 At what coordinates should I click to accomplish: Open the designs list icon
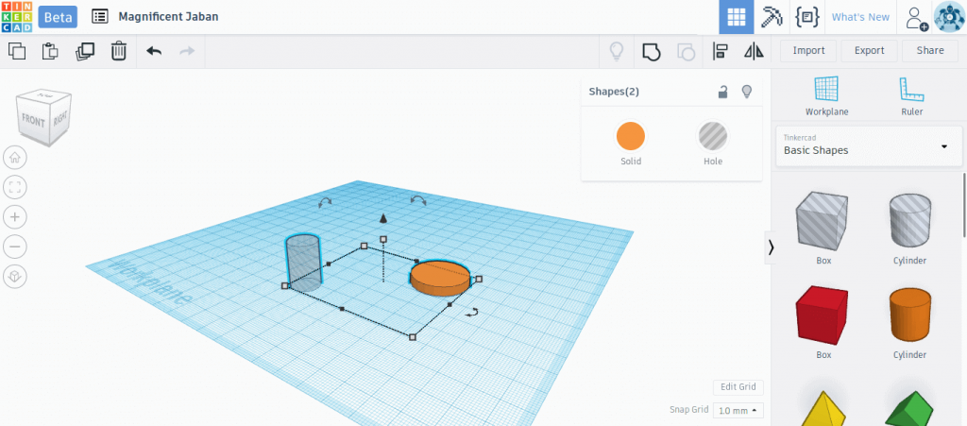pyautogui.click(x=100, y=17)
